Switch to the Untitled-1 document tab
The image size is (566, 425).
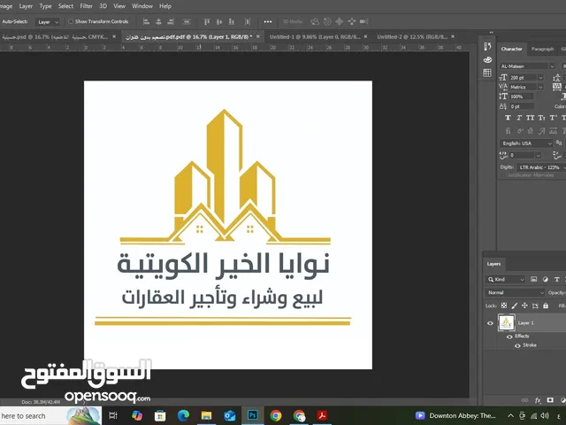[x=315, y=37]
